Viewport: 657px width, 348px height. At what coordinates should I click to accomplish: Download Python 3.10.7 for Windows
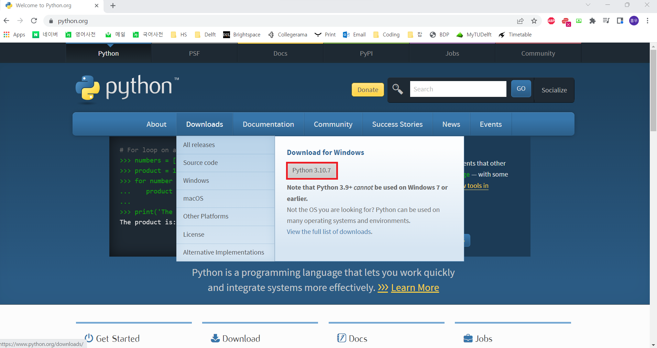[312, 170]
